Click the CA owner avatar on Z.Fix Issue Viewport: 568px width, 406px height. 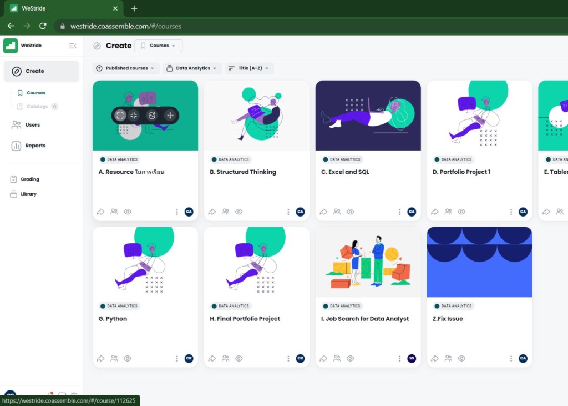click(x=523, y=359)
